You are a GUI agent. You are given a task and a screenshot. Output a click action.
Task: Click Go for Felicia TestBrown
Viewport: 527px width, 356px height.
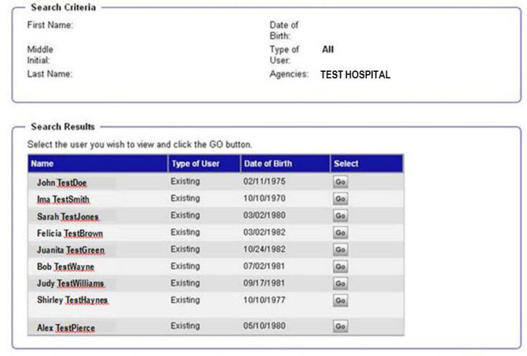pyautogui.click(x=340, y=233)
